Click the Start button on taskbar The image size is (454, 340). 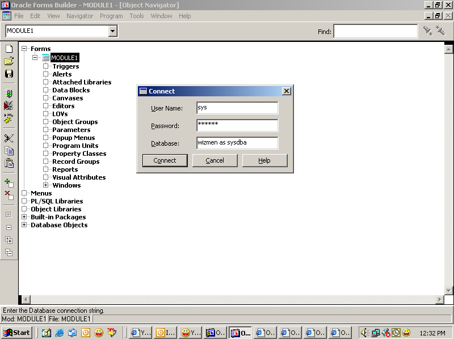(16, 333)
